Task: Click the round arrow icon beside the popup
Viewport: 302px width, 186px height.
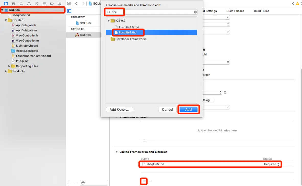Action: point(225,92)
